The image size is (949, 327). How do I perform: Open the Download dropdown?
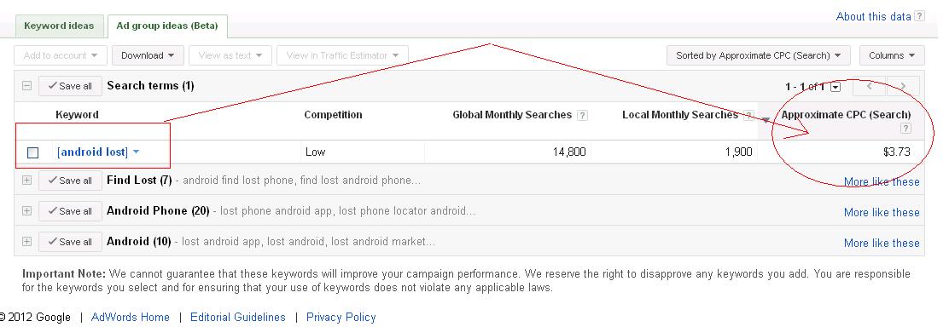[x=148, y=55]
